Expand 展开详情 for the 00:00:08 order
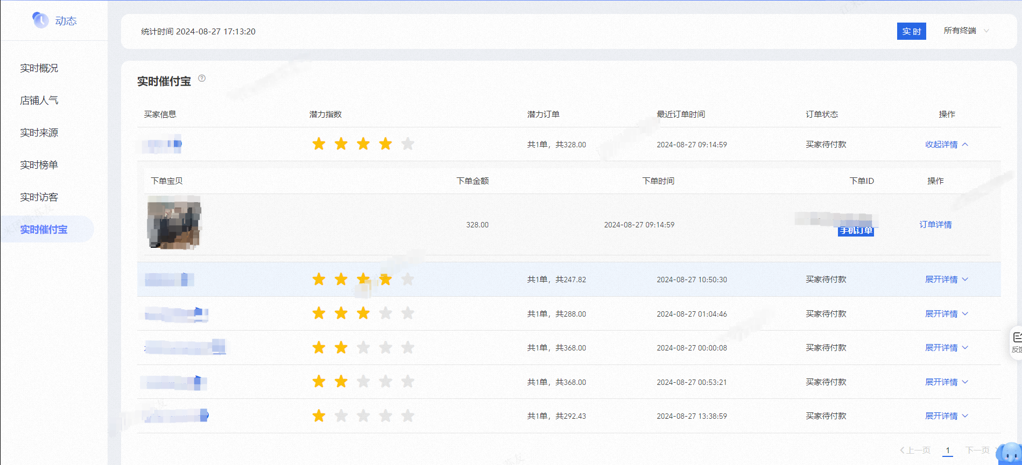 (947, 348)
